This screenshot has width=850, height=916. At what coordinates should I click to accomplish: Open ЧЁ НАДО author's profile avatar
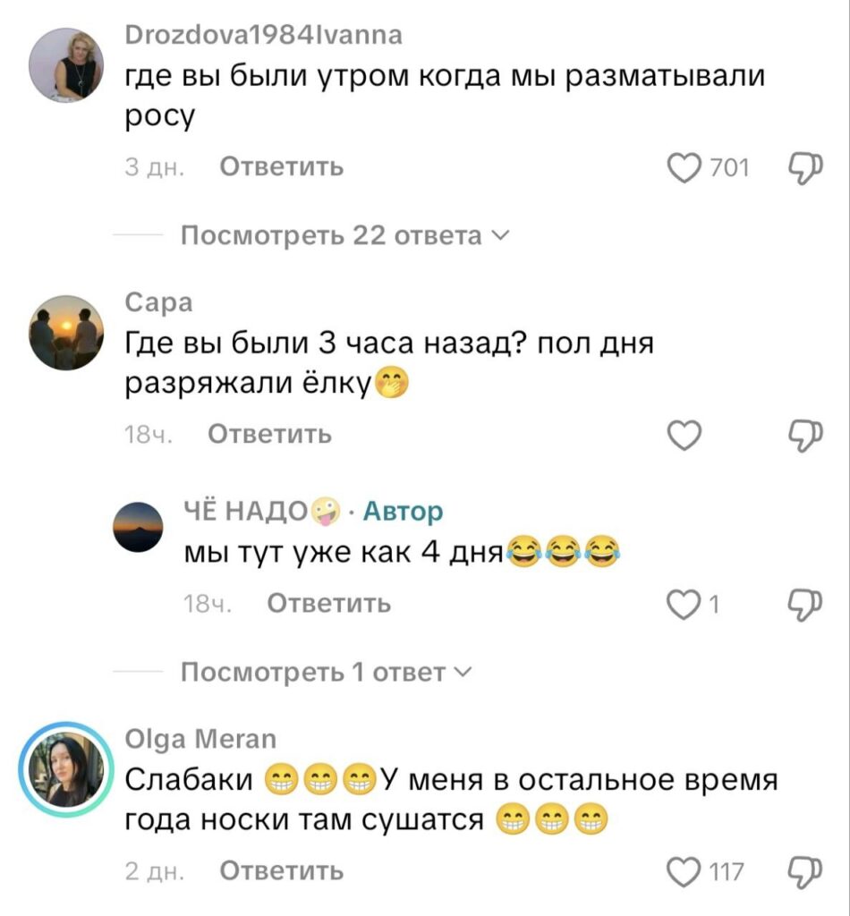click(138, 527)
